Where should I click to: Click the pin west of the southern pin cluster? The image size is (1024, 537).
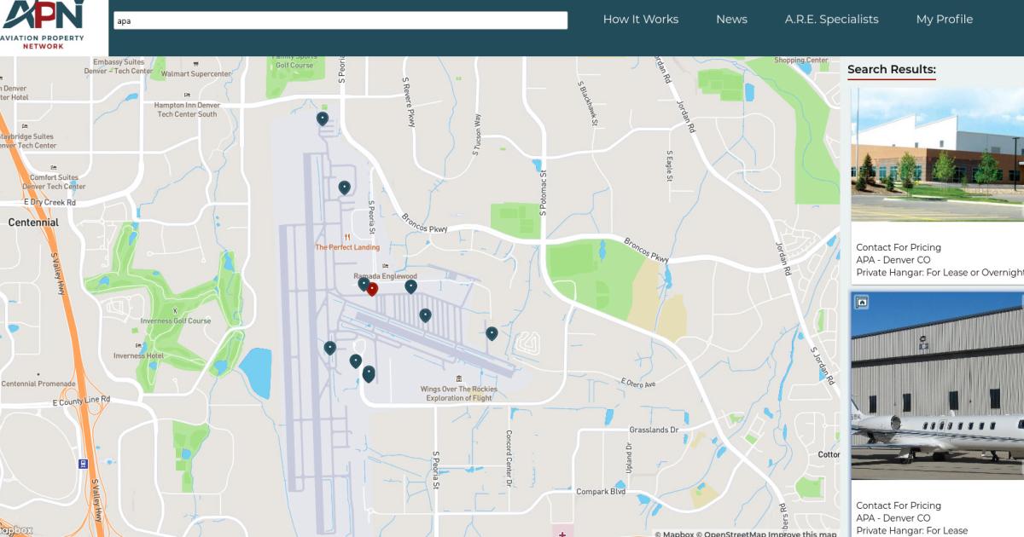pyautogui.click(x=330, y=348)
